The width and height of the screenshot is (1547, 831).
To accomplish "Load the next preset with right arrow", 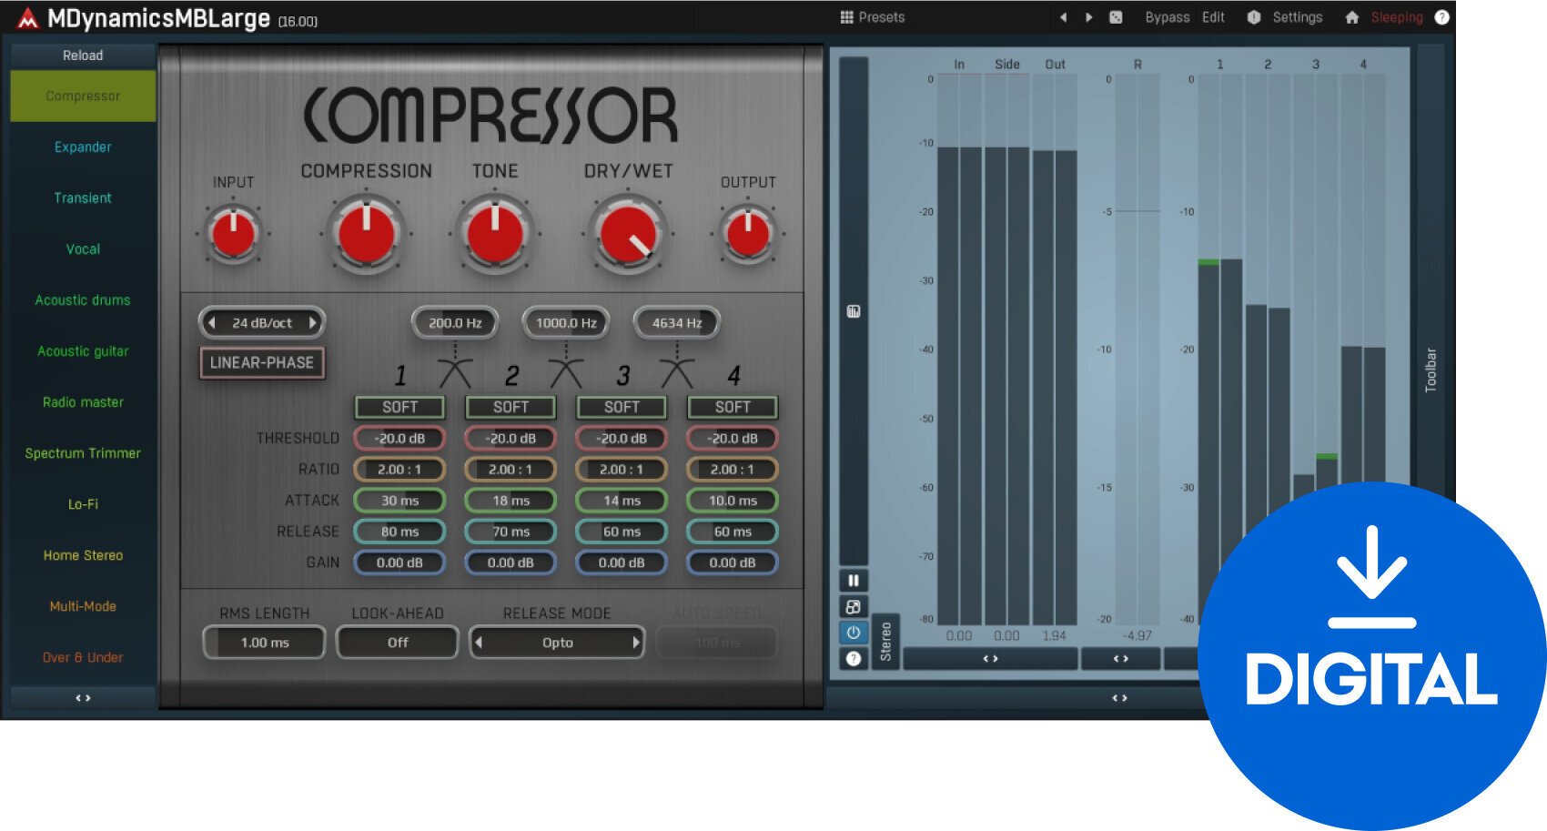I will tap(1088, 17).
